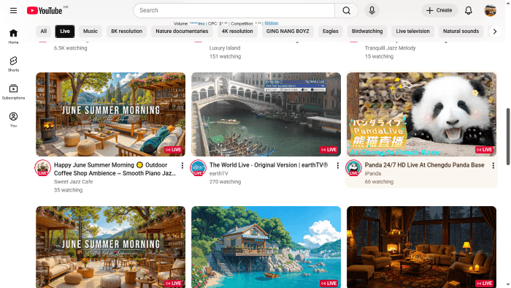Click the search magnifier button
This screenshot has height=288, width=511.
[x=347, y=10]
